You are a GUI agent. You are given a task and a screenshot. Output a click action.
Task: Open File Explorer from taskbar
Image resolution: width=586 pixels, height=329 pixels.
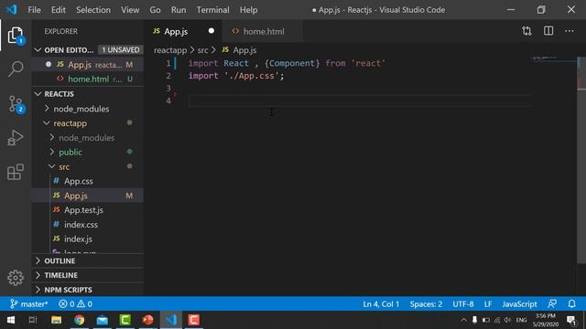[x=57, y=320]
